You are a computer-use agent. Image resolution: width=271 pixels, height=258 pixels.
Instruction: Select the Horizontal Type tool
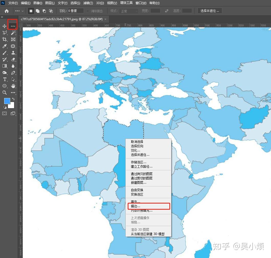[x=5, y=79]
